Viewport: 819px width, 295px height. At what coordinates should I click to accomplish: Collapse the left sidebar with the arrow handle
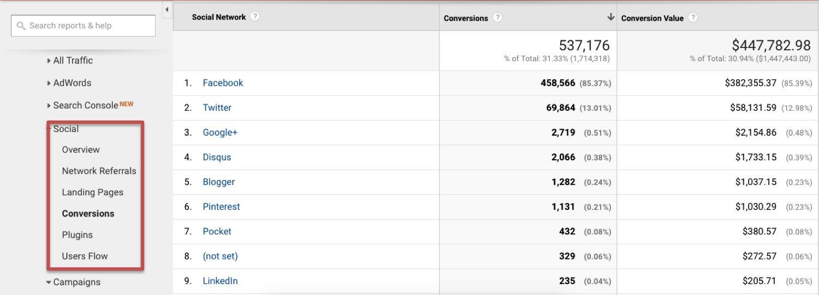[167, 9]
